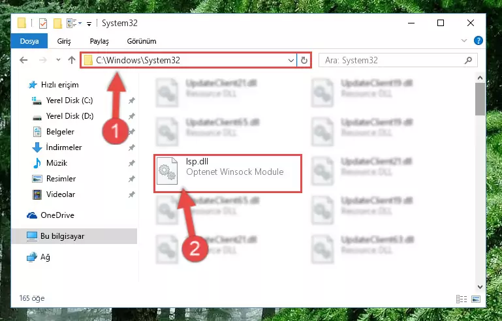
Task: Unpin Yerel Disk (C:) pin icon
Action: pyautogui.click(x=131, y=100)
